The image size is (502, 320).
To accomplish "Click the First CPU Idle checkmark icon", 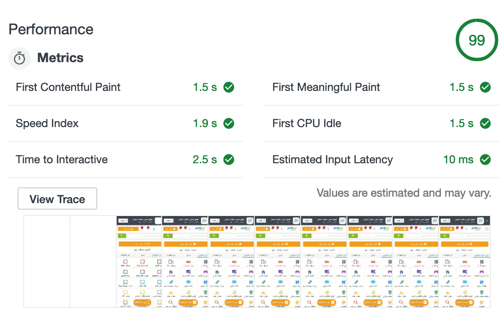I will pyautogui.click(x=485, y=123).
